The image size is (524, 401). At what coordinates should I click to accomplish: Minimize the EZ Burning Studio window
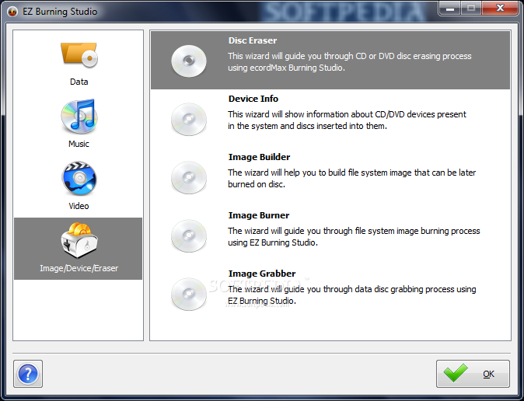click(450, 8)
